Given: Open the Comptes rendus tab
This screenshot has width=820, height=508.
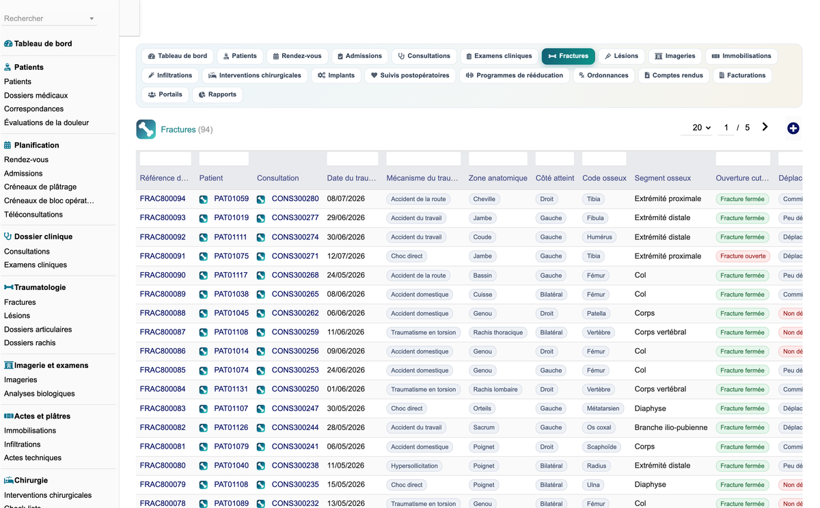Looking at the screenshot, I should [x=673, y=75].
